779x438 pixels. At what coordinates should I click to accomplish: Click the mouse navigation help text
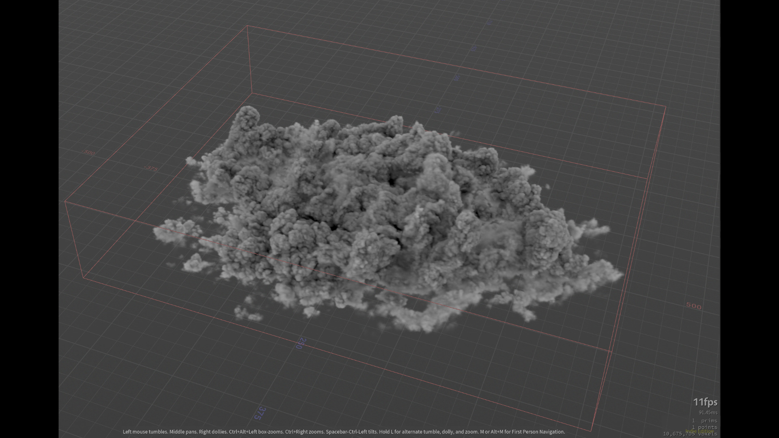point(344,432)
